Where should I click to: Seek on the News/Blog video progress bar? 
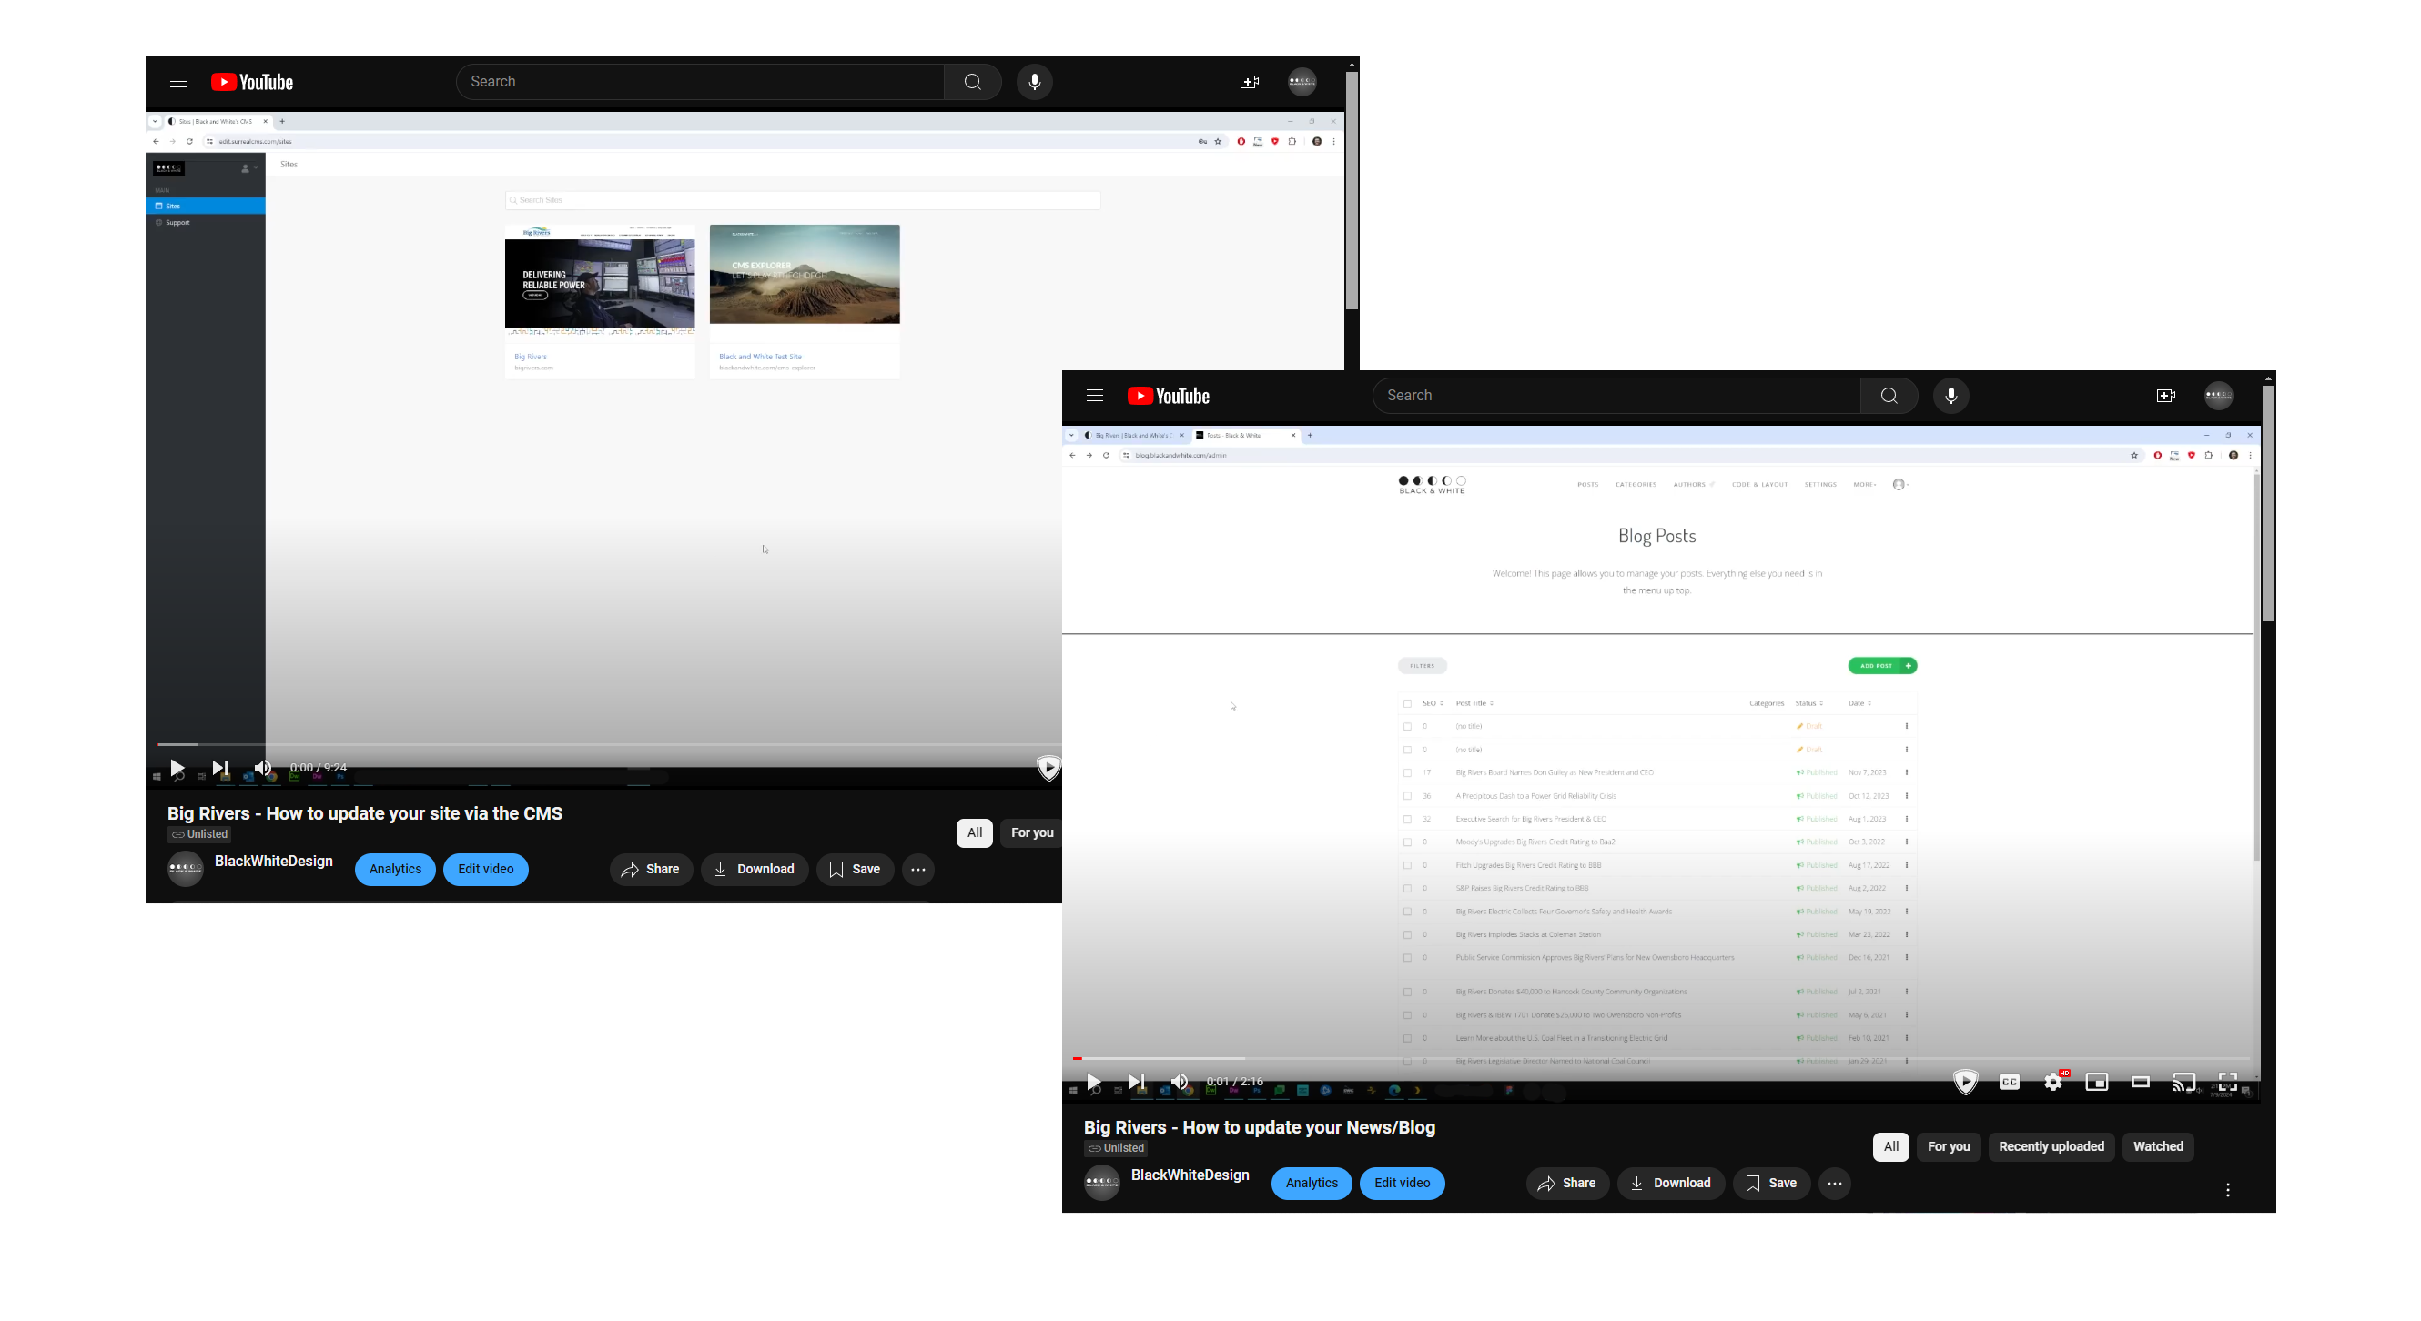[x=1597, y=1058]
